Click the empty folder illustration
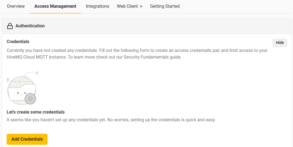 pyautogui.click(x=20, y=92)
